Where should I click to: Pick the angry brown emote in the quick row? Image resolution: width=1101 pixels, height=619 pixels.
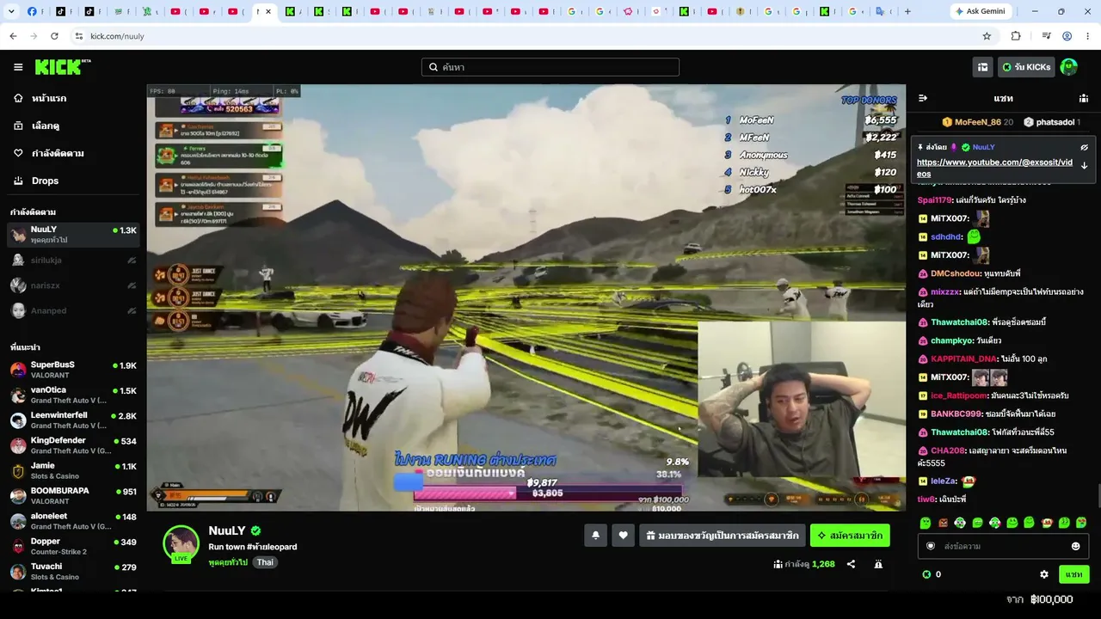click(943, 523)
